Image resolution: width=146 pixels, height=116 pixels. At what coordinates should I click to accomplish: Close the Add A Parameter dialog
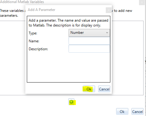click(x=109, y=10)
